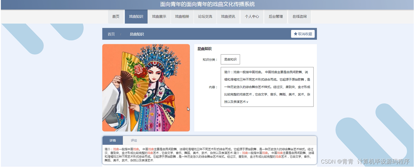Click the 昆曲知识 title heading

click(x=205, y=49)
